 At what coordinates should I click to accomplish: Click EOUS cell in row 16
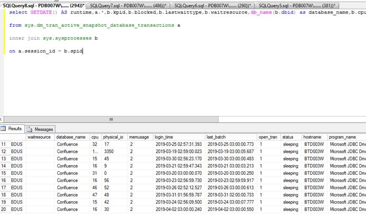click(17, 181)
